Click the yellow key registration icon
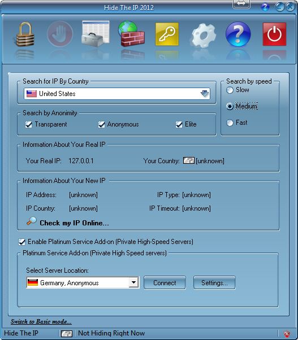Image resolution: width=298 pixels, height=340 pixels. pos(167,34)
